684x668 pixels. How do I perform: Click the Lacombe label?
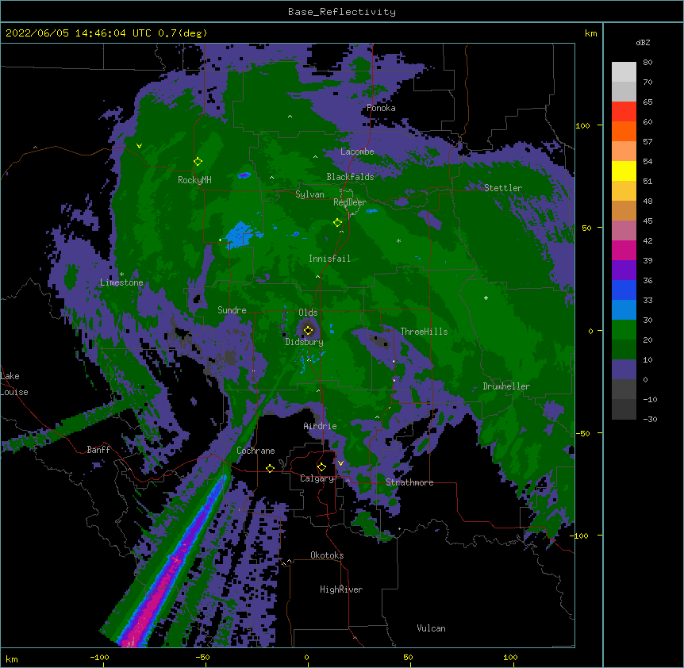357,152
